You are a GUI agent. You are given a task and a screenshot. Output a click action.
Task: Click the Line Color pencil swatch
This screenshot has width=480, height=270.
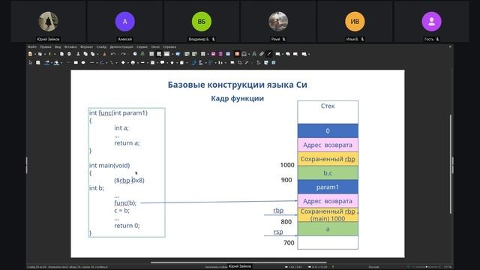click(46, 62)
